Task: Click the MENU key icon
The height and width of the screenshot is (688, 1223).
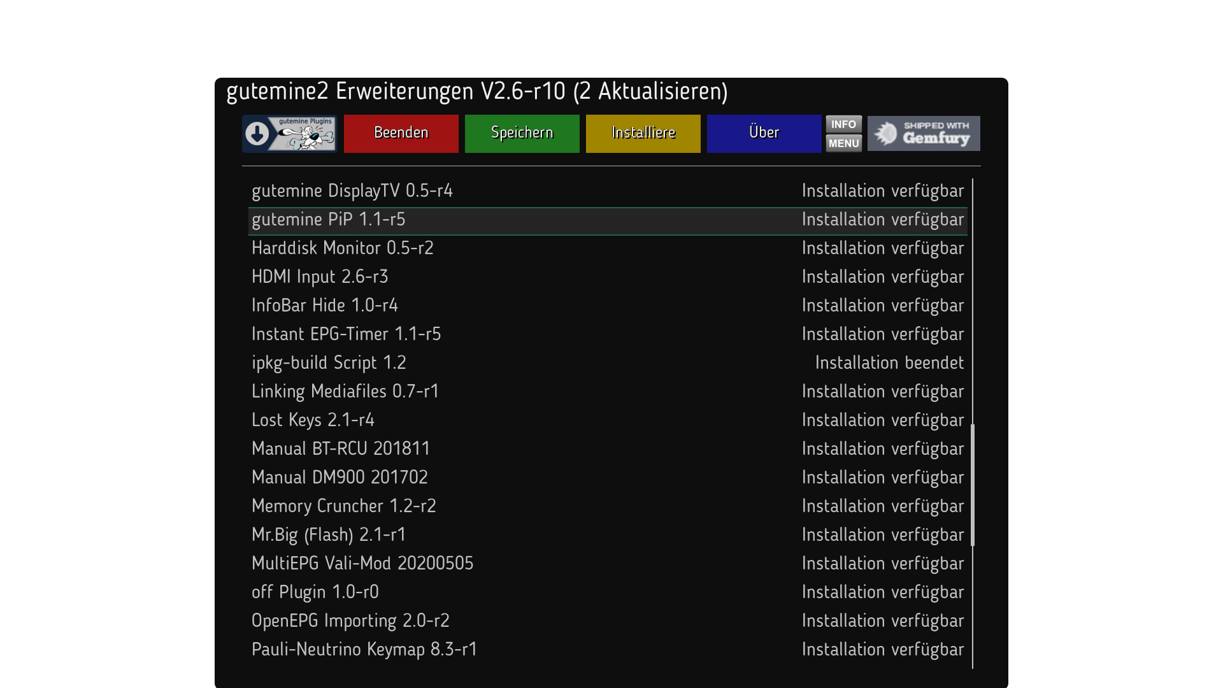Action: click(844, 143)
